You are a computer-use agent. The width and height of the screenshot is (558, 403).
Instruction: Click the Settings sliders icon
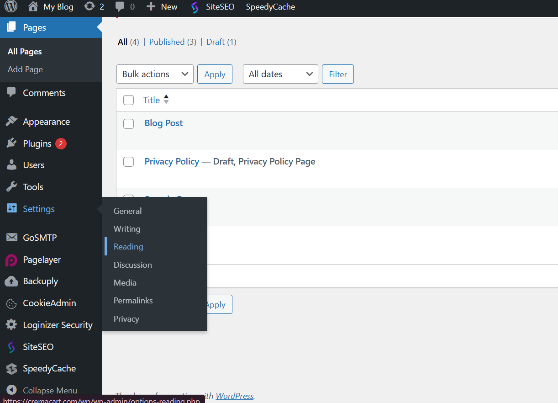pyautogui.click(x=11, y=209)
